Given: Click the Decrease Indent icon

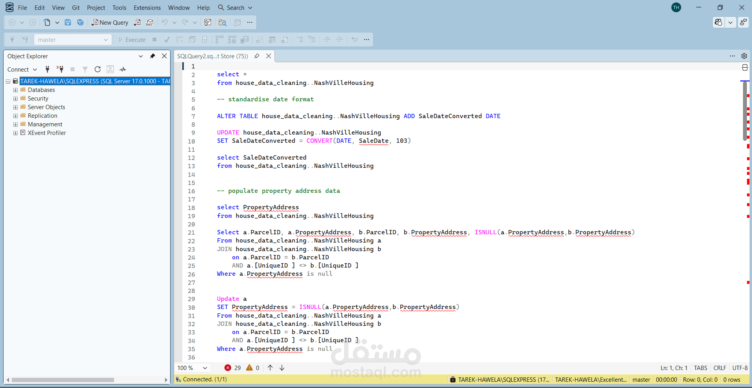Looking at the screenshot, I should tap(327, 40).
